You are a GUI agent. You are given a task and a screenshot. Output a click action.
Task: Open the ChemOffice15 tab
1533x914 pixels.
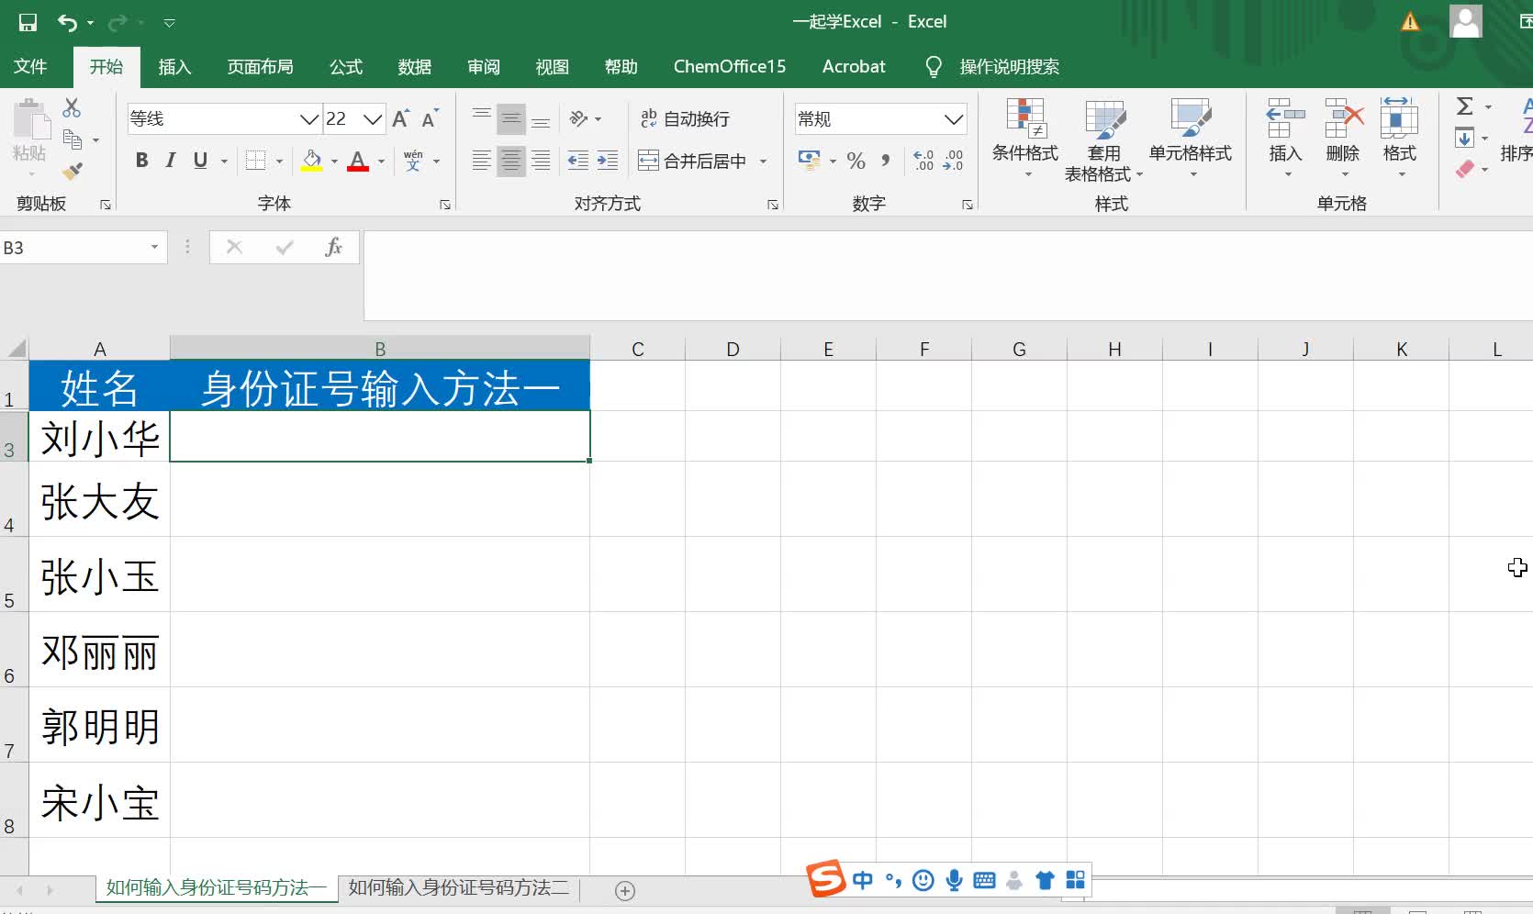click(x=730, y=67)
